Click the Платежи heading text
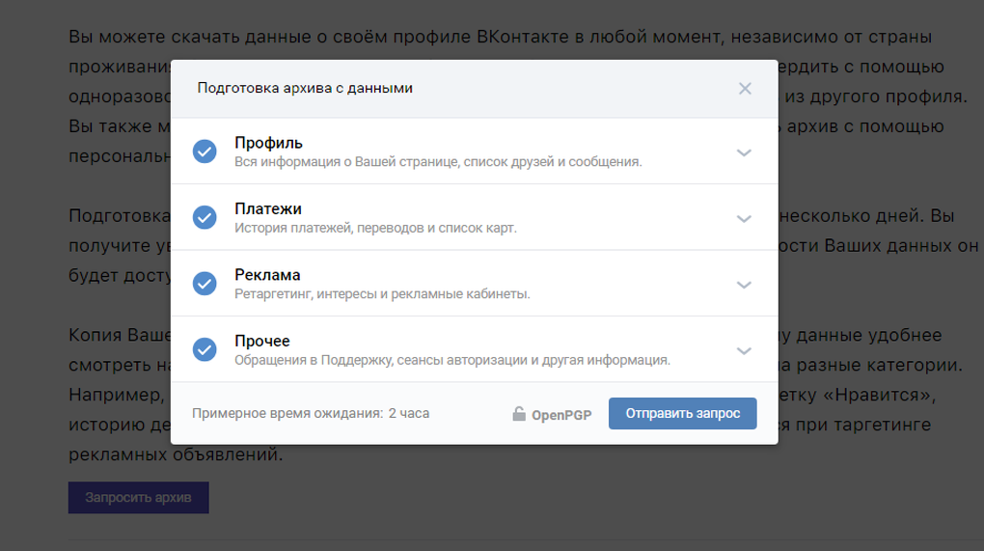Viewport: 984px width, 551px height. click(267, 209)
